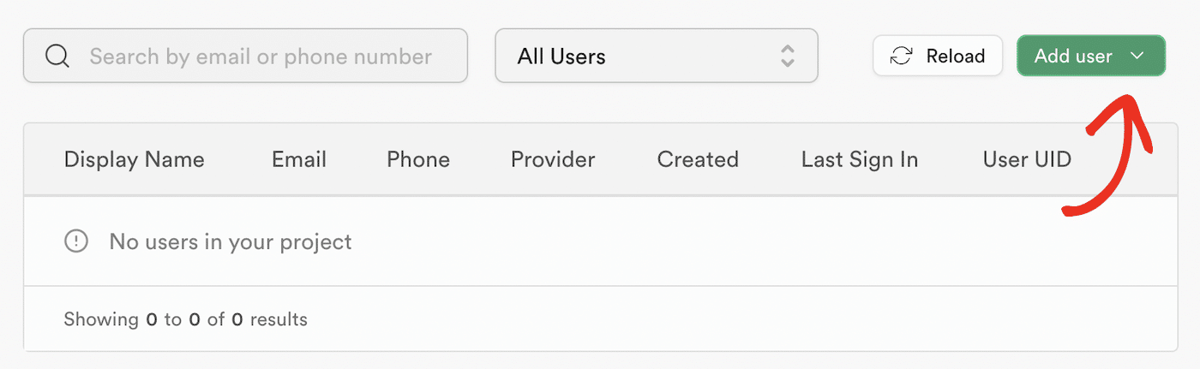Expand the Add user chevron arrow
Viewport: 1200px width, 369px height.
(x=1137, y=57)
